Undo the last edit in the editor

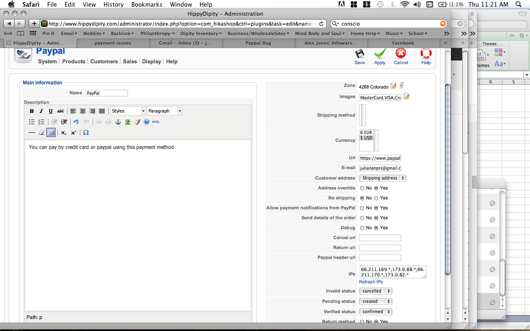76,122
